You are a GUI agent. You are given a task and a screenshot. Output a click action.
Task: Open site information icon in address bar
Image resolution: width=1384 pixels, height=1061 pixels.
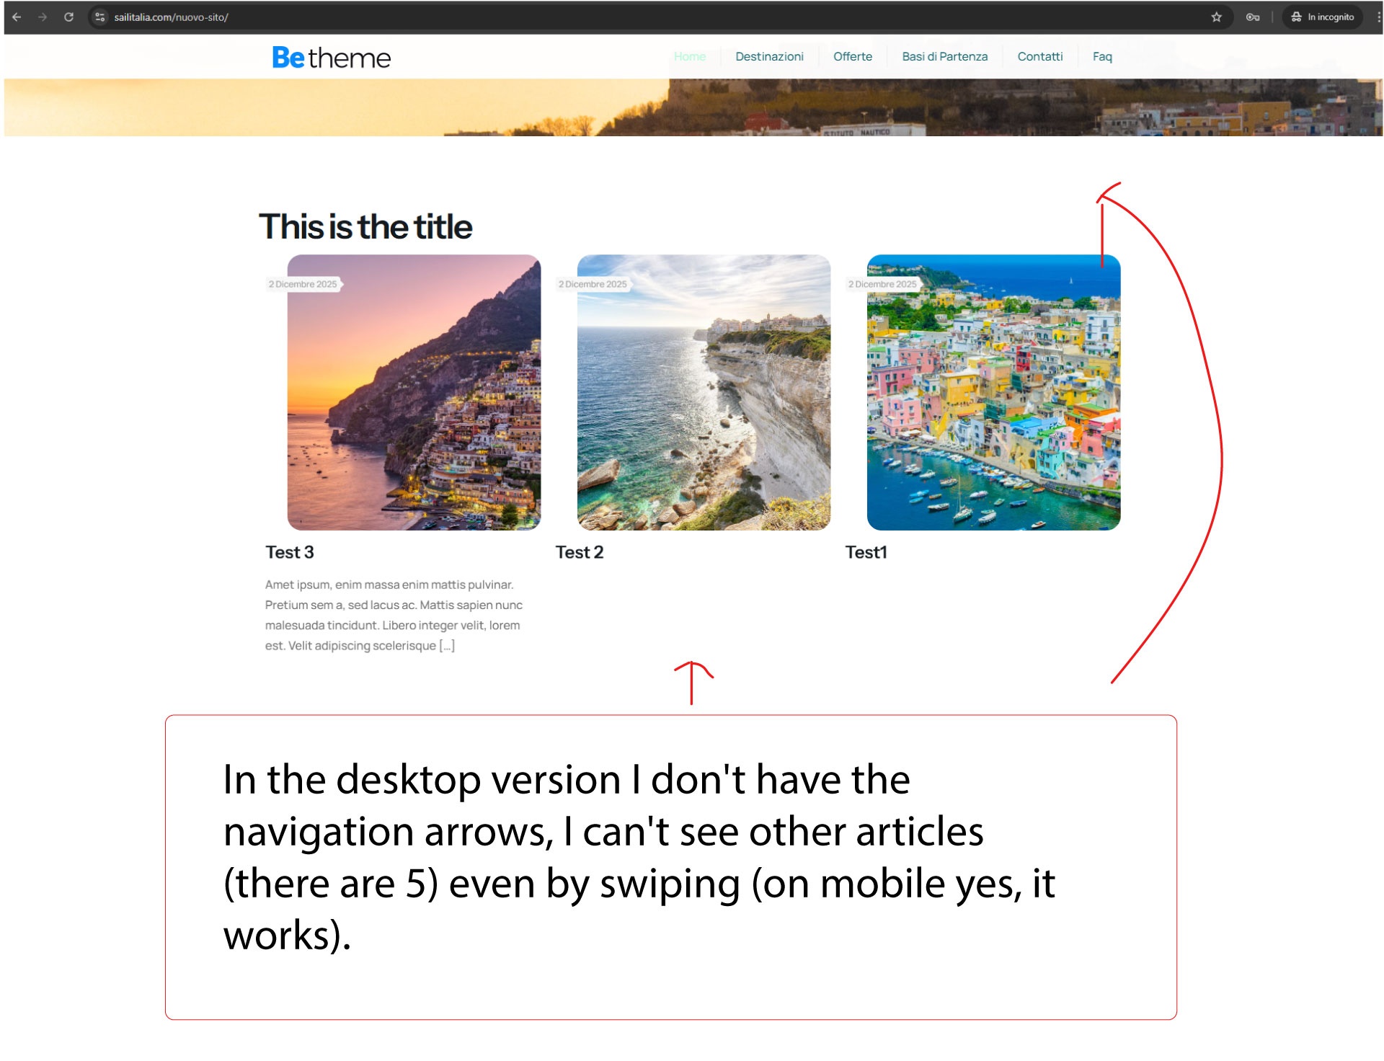pos(99,17)
